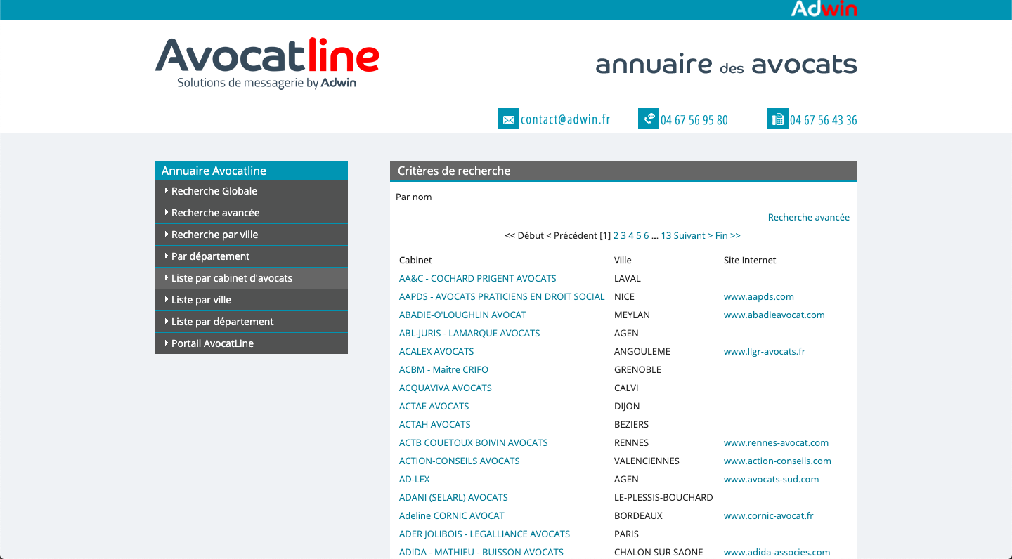Click the LE-PLESSIS-BOUCHARD city cell
This screenshot has width=1012, height=559.
pyautogui.click(x=663, y=498)
